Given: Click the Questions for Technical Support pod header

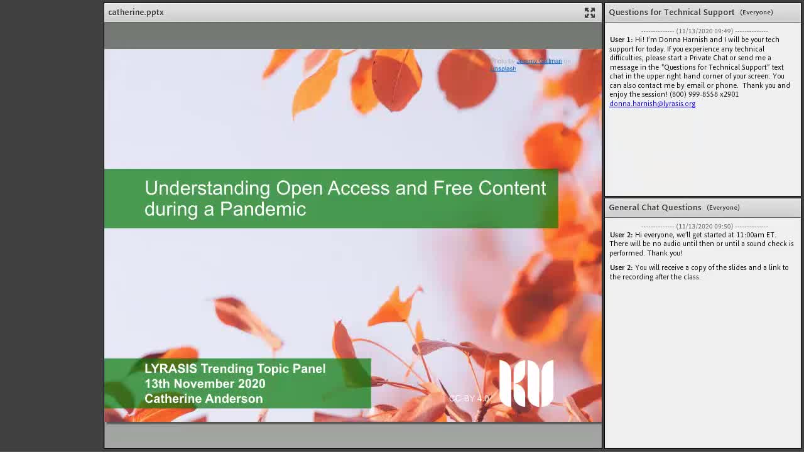Looking at the screenshot, I should coord(671,12).
